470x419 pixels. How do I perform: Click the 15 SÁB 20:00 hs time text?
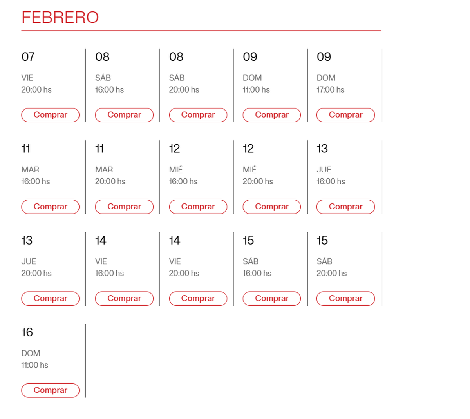coord(331,273)
